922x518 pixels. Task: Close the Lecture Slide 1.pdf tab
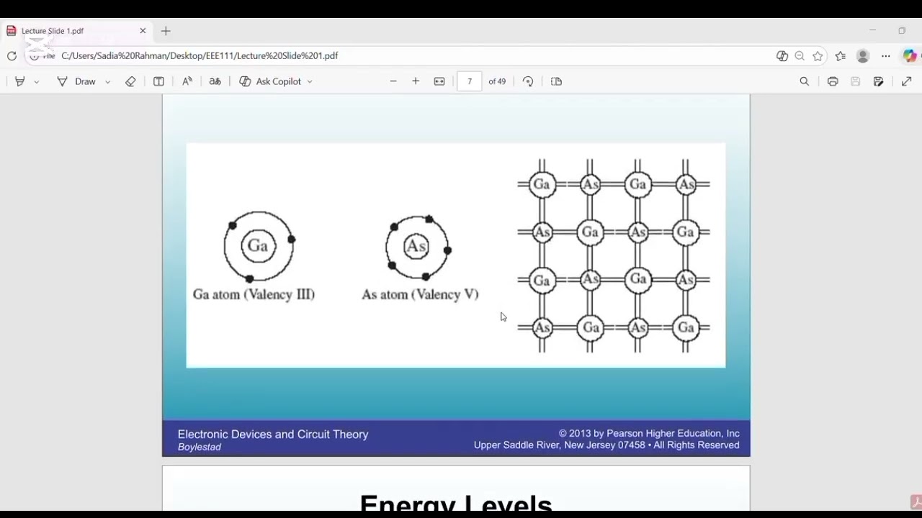(143, 31)
